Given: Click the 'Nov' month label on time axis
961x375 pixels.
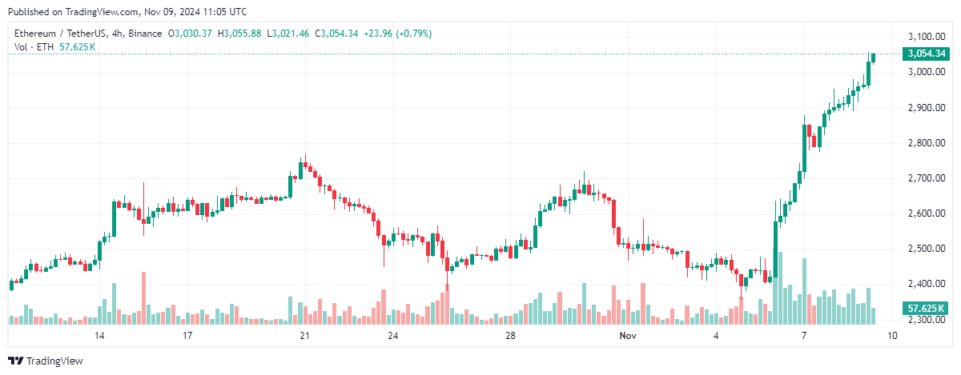Looking at the screenshot, I should point(627,336).
